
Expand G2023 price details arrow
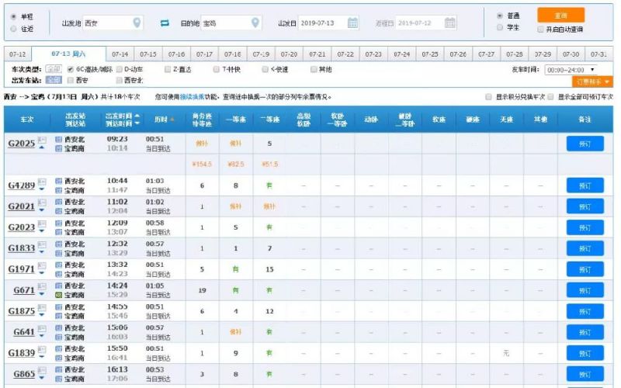click(x=42, y=231)
